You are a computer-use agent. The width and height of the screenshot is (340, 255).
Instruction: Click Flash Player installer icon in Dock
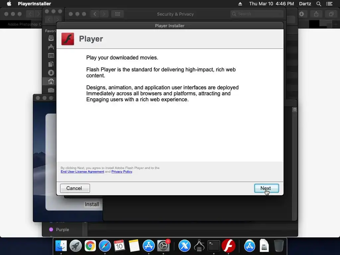[x=228, y=246]
